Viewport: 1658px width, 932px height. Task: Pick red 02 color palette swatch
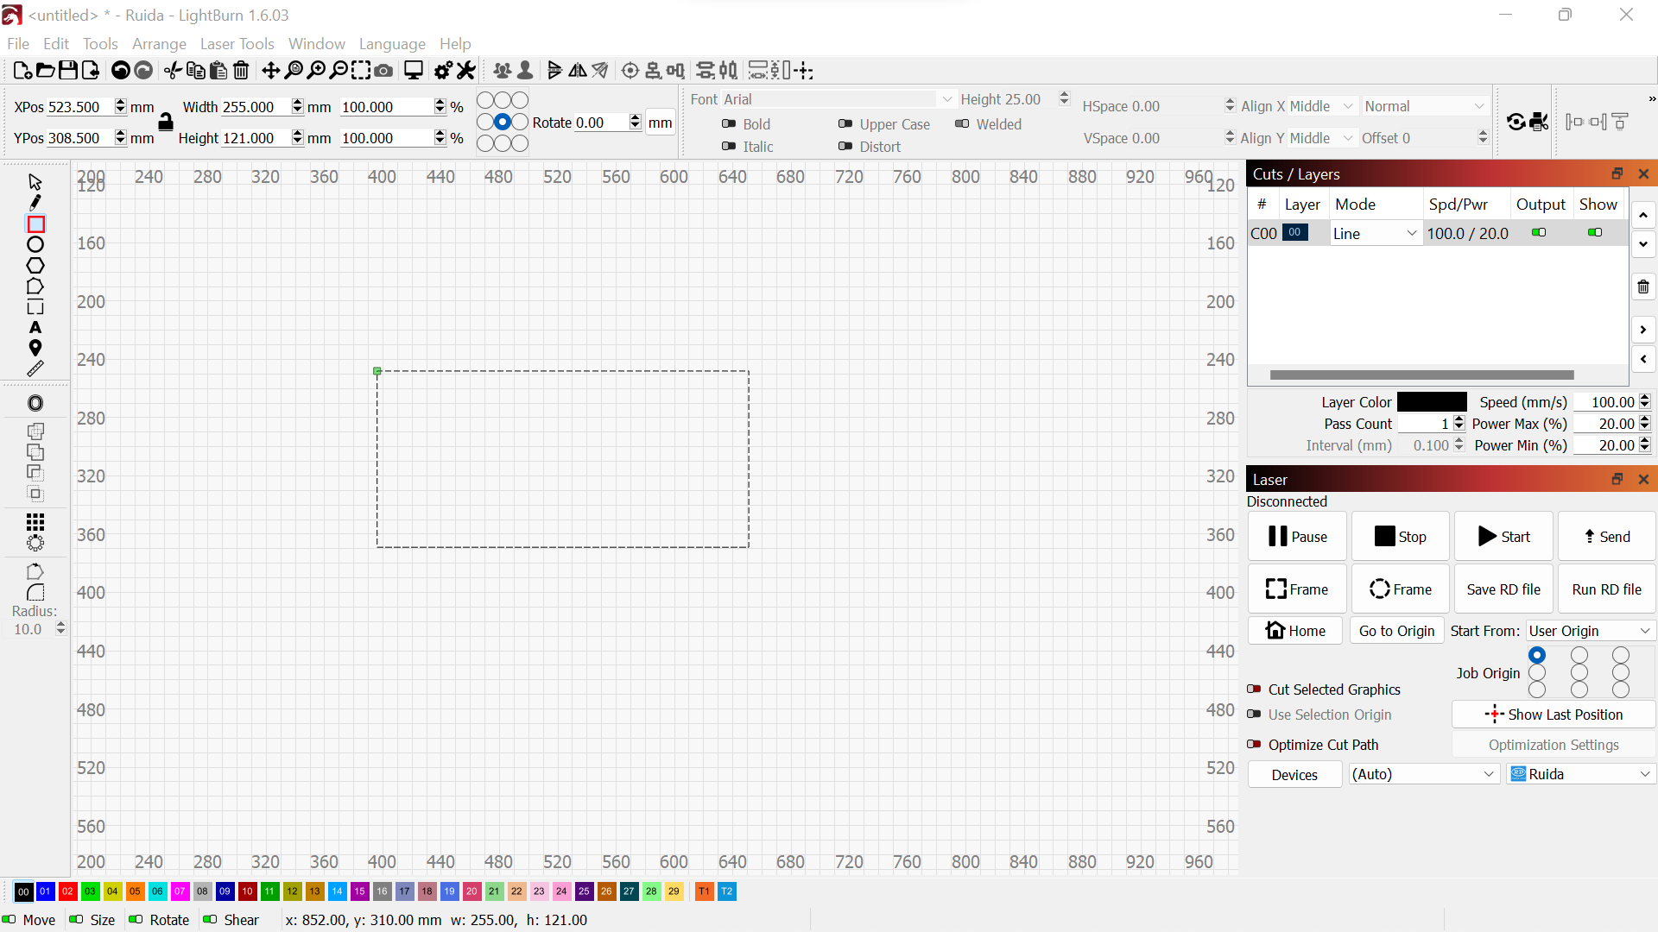pos(68,891)
